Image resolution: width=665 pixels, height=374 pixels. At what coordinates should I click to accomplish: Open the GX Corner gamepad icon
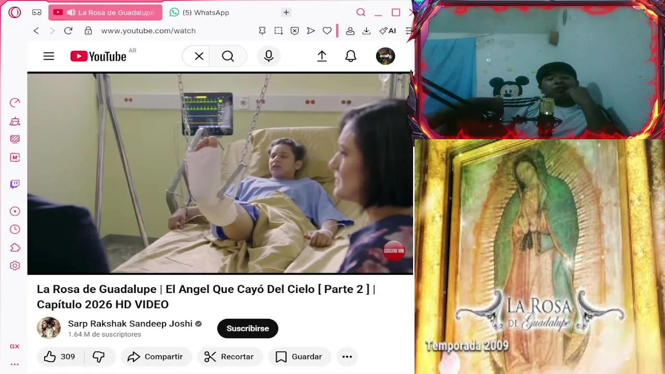tap(36, 12)
